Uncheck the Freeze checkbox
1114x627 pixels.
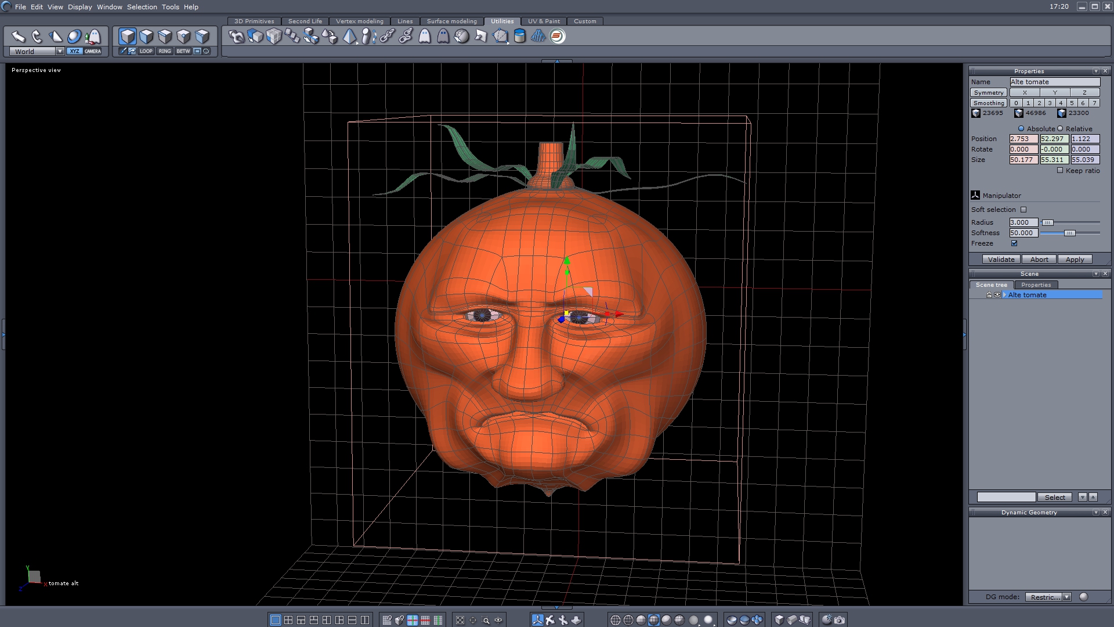tap(1014, 243)
